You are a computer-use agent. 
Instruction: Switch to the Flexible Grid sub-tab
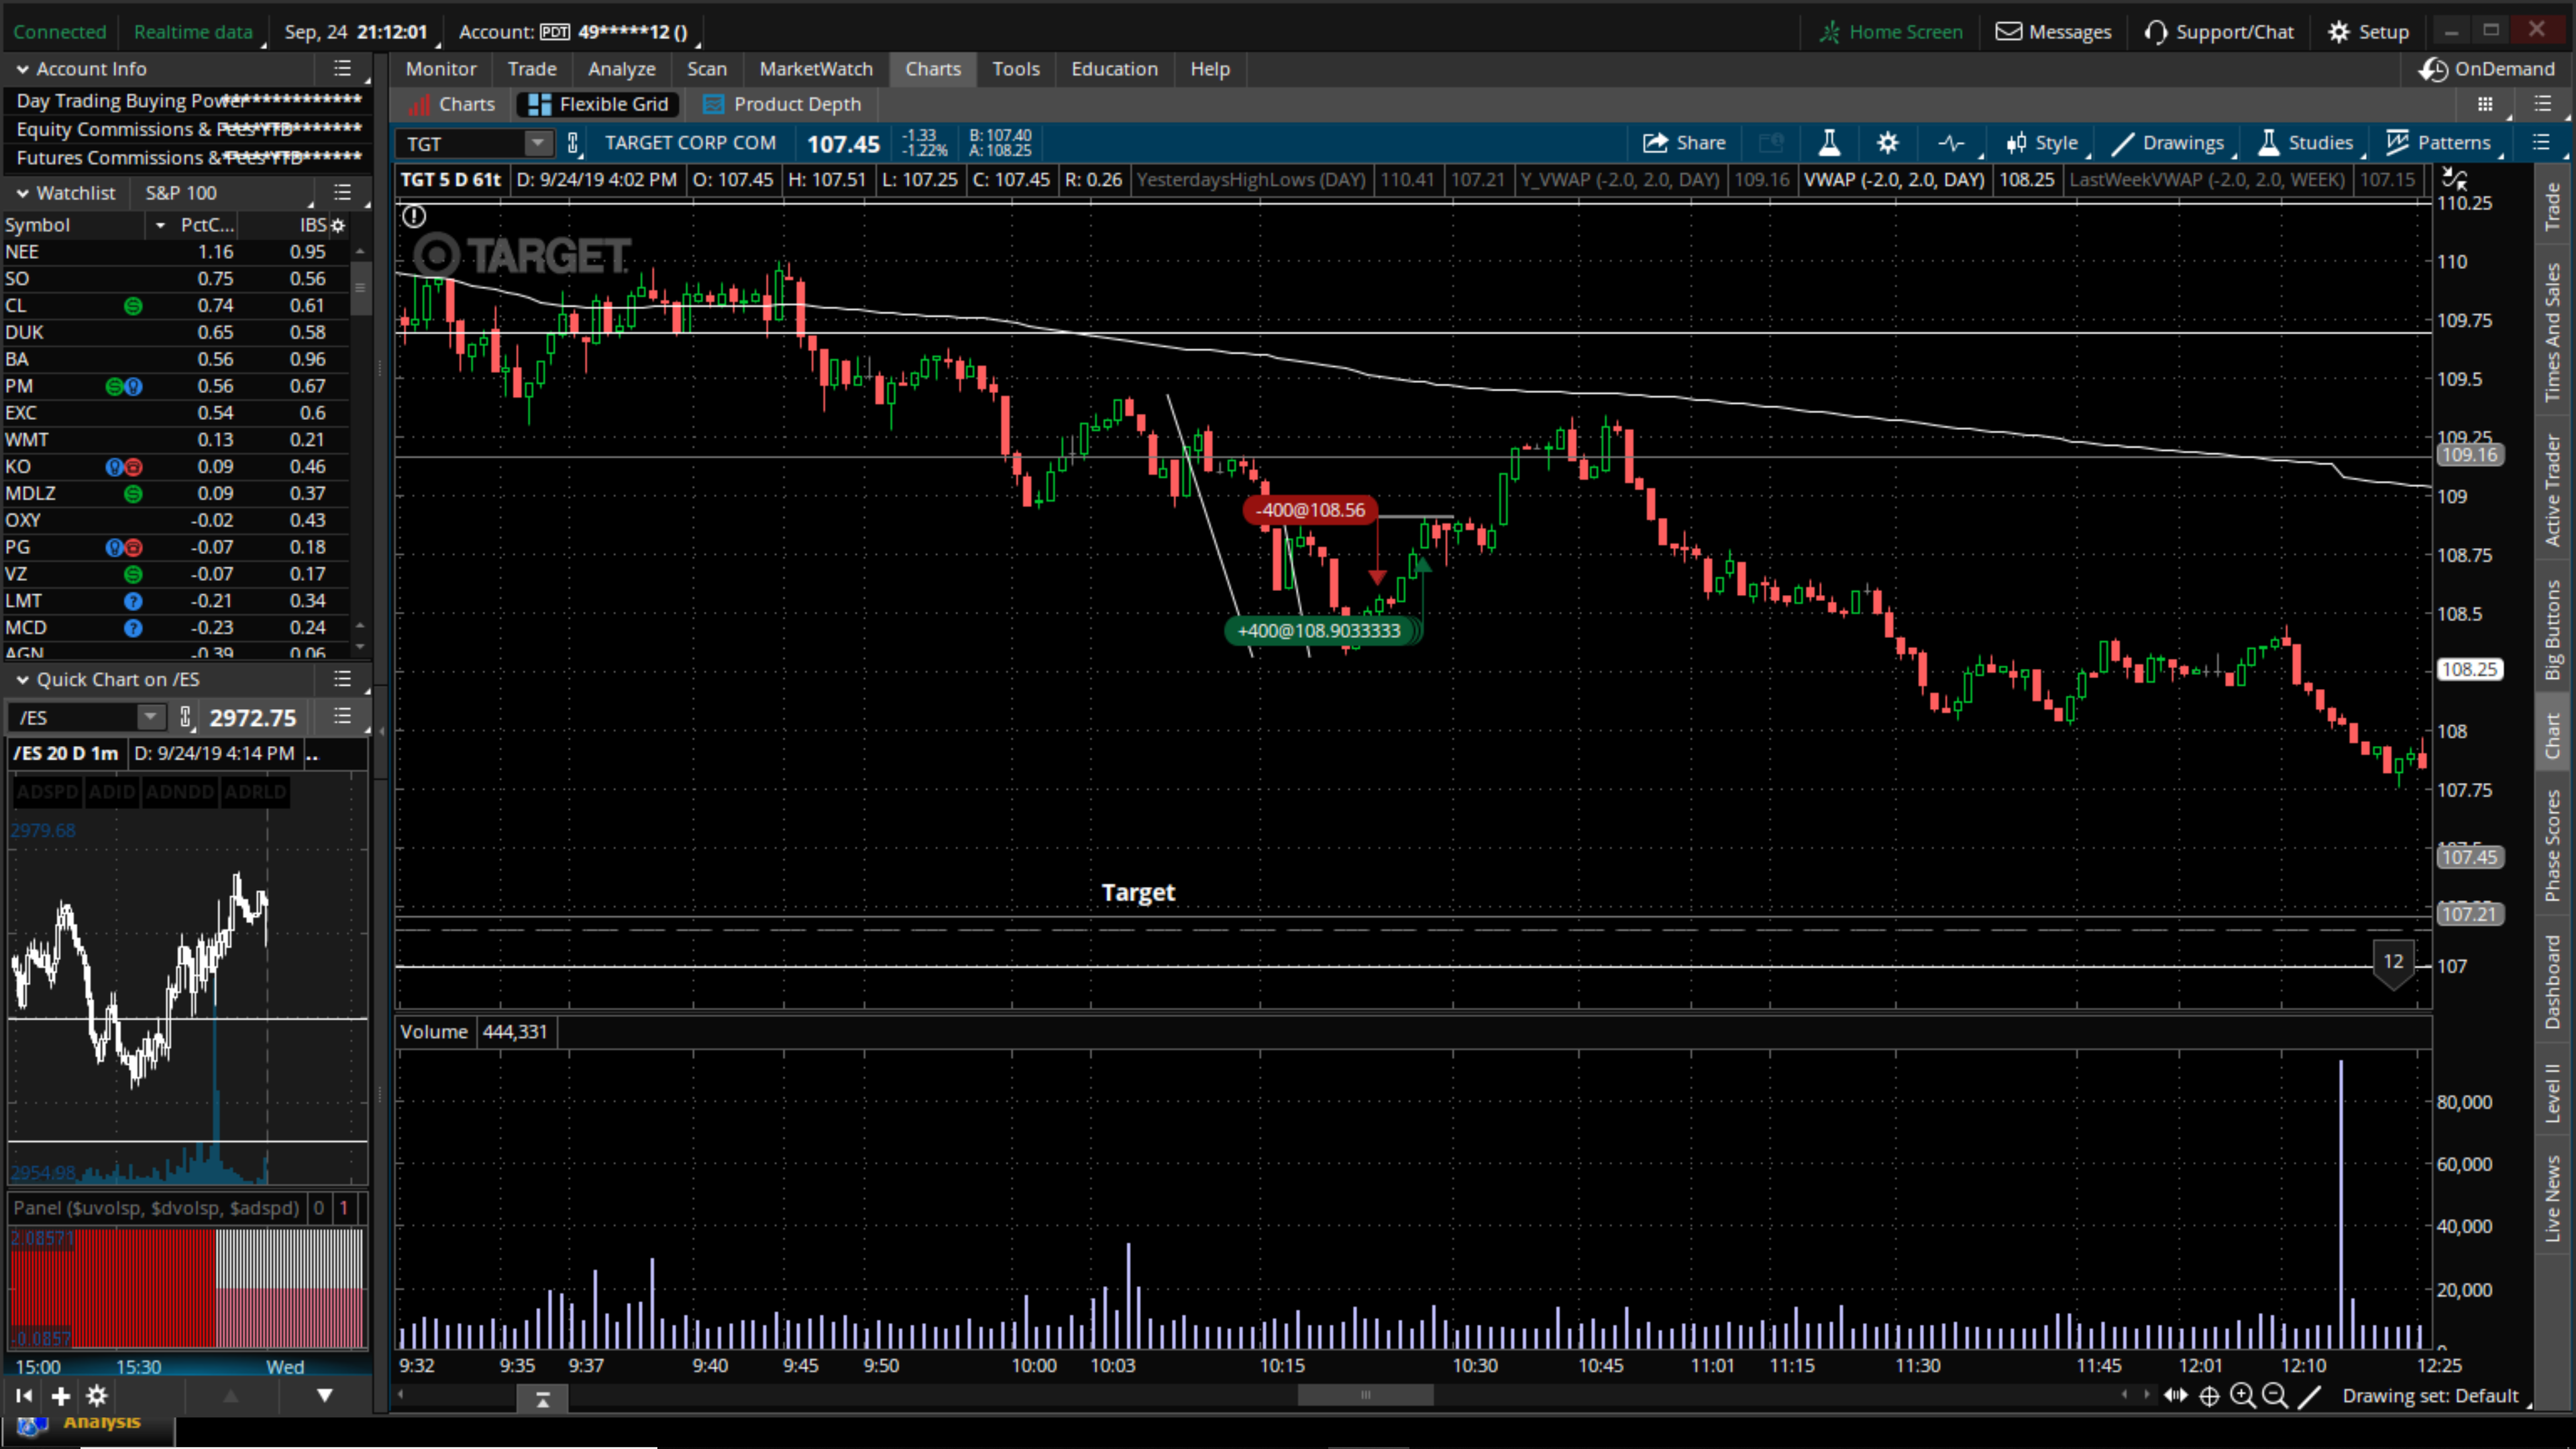point(598,104)
